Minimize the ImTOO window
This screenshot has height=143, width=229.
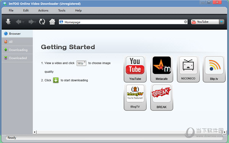(x=203, y=2)
